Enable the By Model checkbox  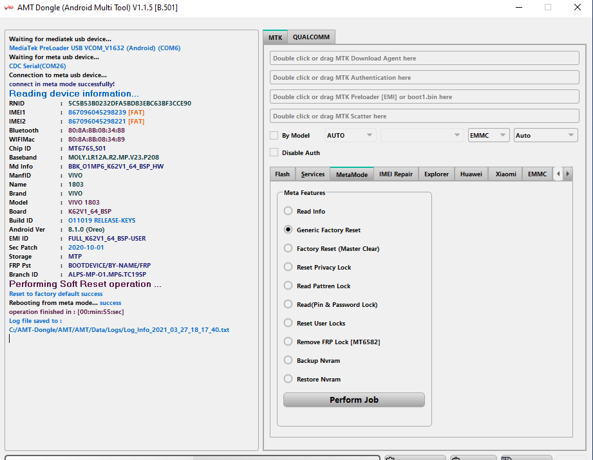(274, 136)
